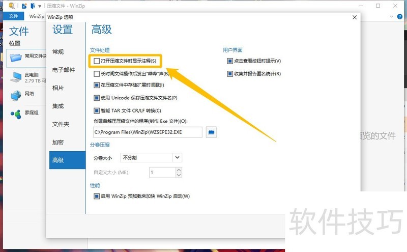Viewport: 407px width, 252px height.
Task: Click the 创建自解压压缩文件的程序 label
Action: click(x=140, y=121)
